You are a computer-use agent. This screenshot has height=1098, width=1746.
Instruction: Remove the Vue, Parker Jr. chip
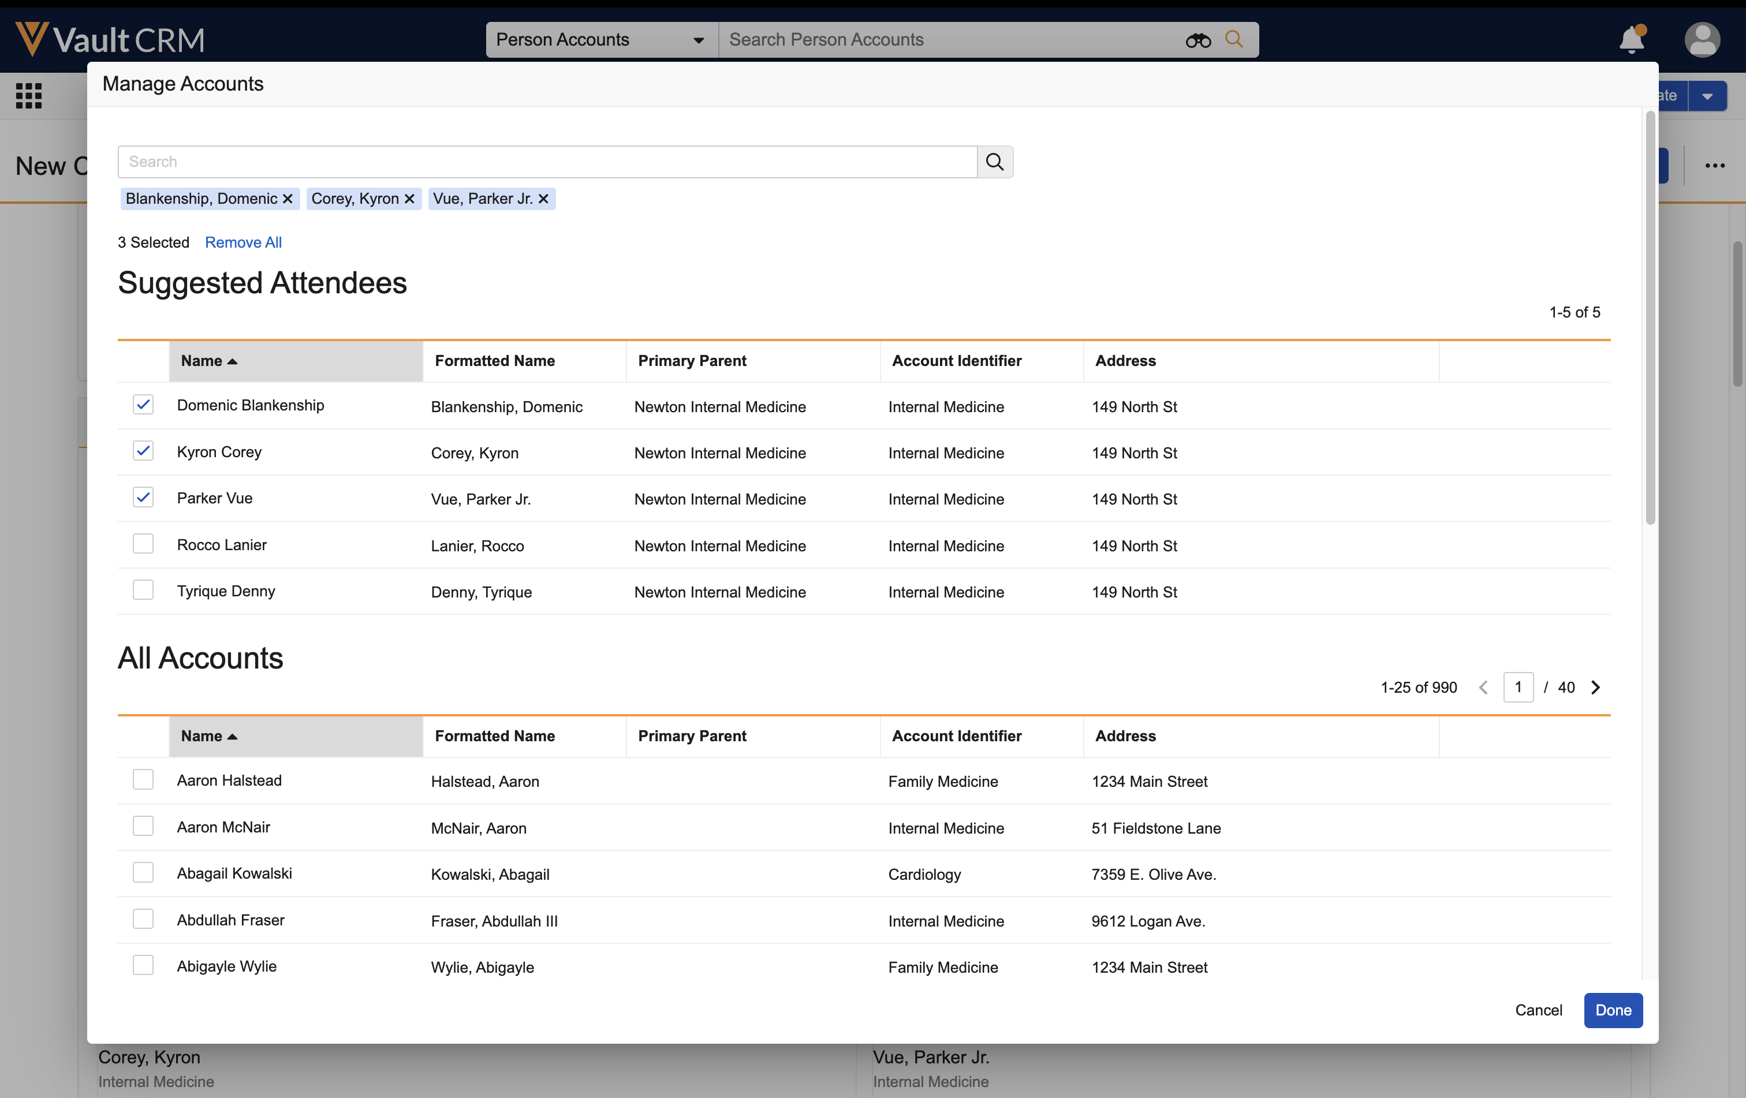click(x=543, y=199)
